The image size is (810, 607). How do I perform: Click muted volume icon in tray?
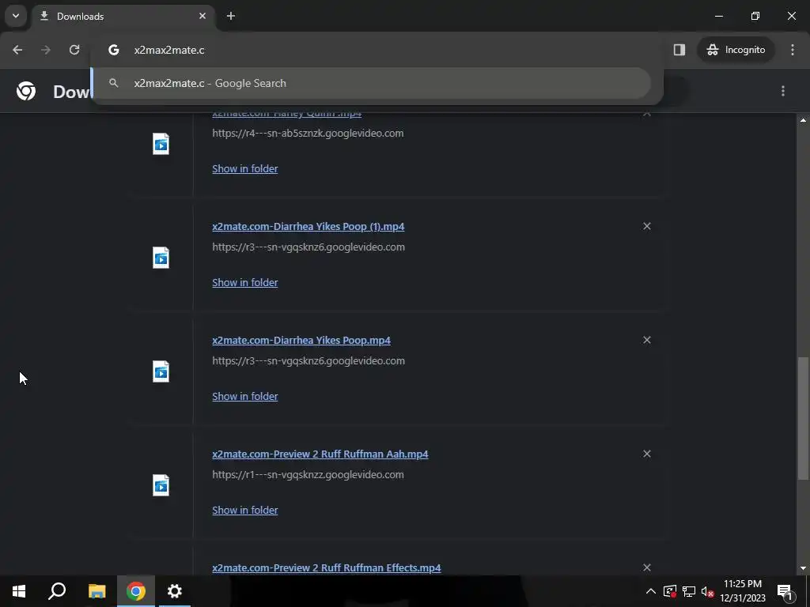point(707,591)
